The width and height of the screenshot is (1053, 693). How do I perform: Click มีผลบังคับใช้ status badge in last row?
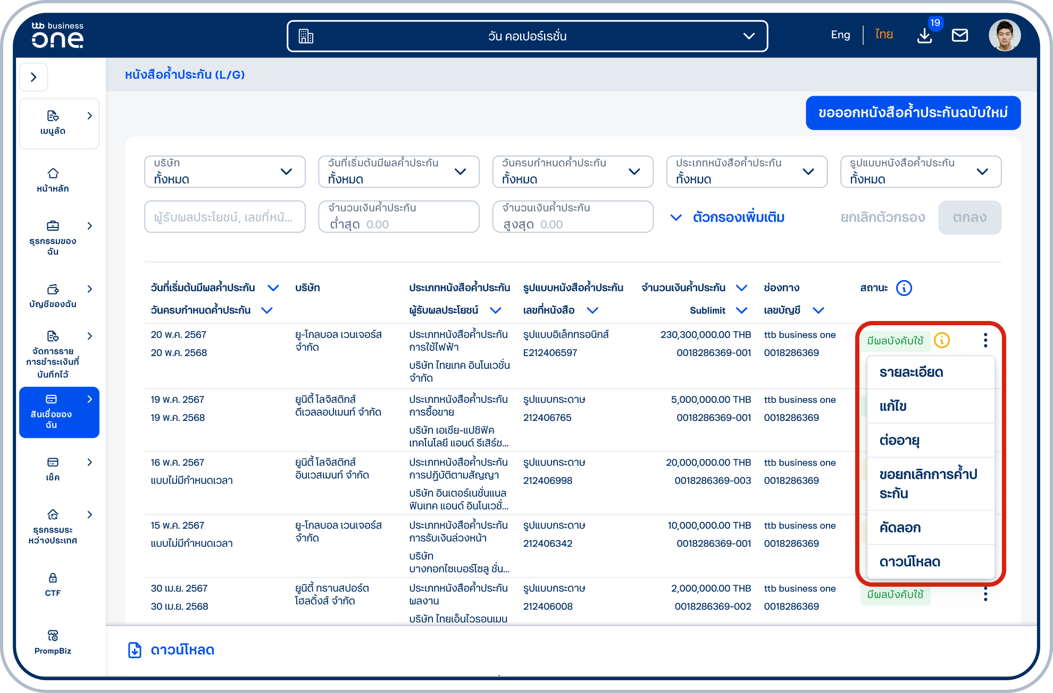coord(895,595)
